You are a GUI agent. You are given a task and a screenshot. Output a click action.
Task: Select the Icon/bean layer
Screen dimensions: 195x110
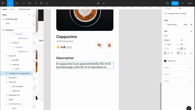[19, 47]
